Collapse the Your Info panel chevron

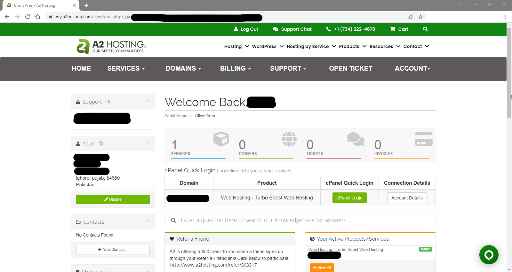click(x=148, y=143)
